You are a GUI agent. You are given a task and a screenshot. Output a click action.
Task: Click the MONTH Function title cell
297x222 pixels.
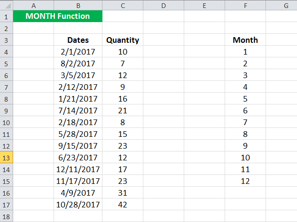(58, 16)
